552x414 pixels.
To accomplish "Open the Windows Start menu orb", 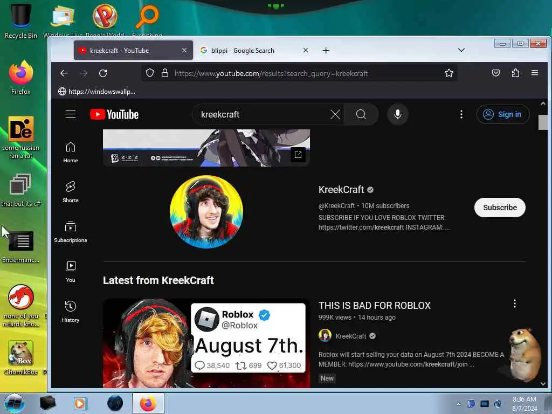I will point(15,403).
